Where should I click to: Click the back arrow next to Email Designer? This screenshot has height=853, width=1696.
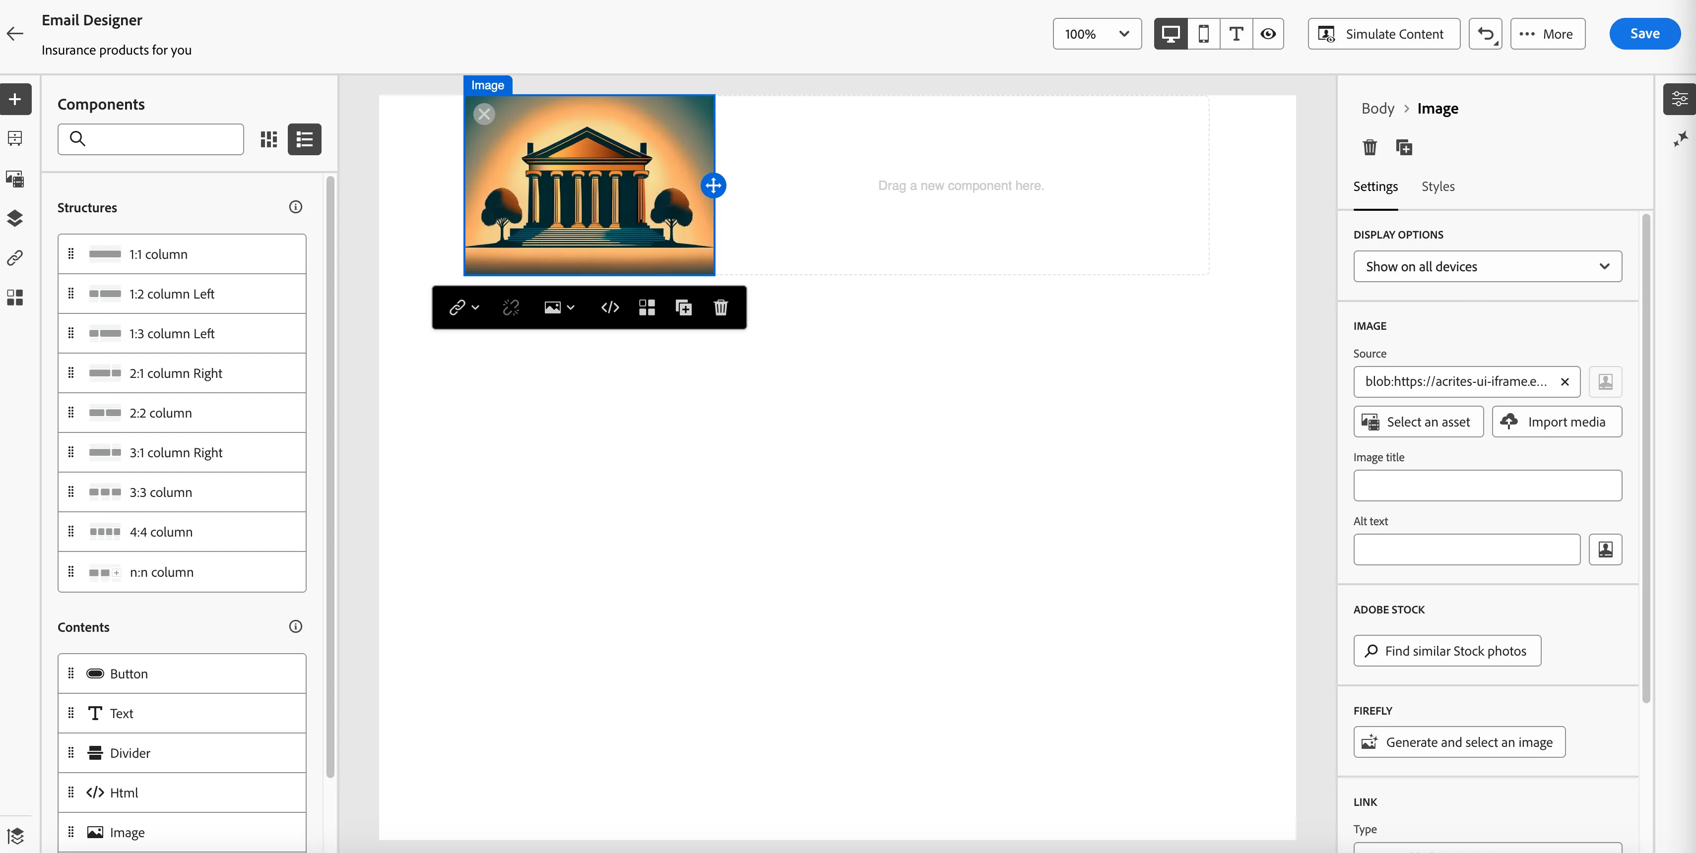tap(14, 34)
